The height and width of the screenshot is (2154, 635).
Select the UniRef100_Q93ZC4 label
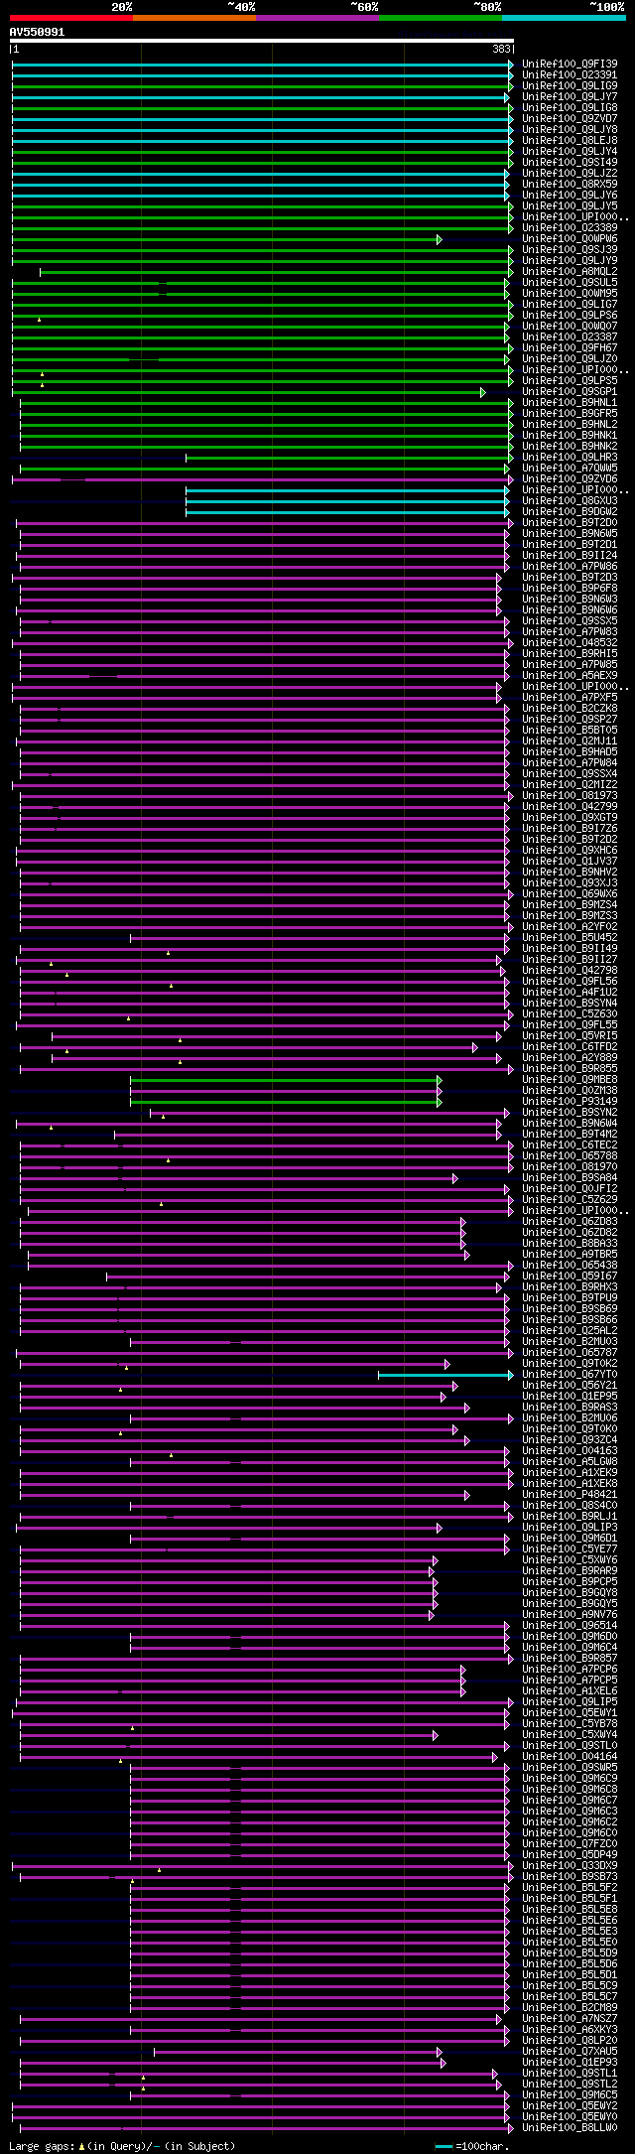point(570,1440)
